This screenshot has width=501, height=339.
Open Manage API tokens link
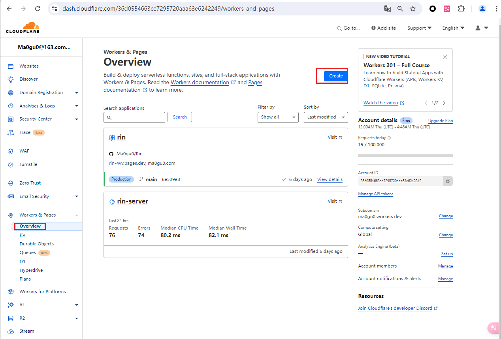pyautogui.click(x=376, y=194)
